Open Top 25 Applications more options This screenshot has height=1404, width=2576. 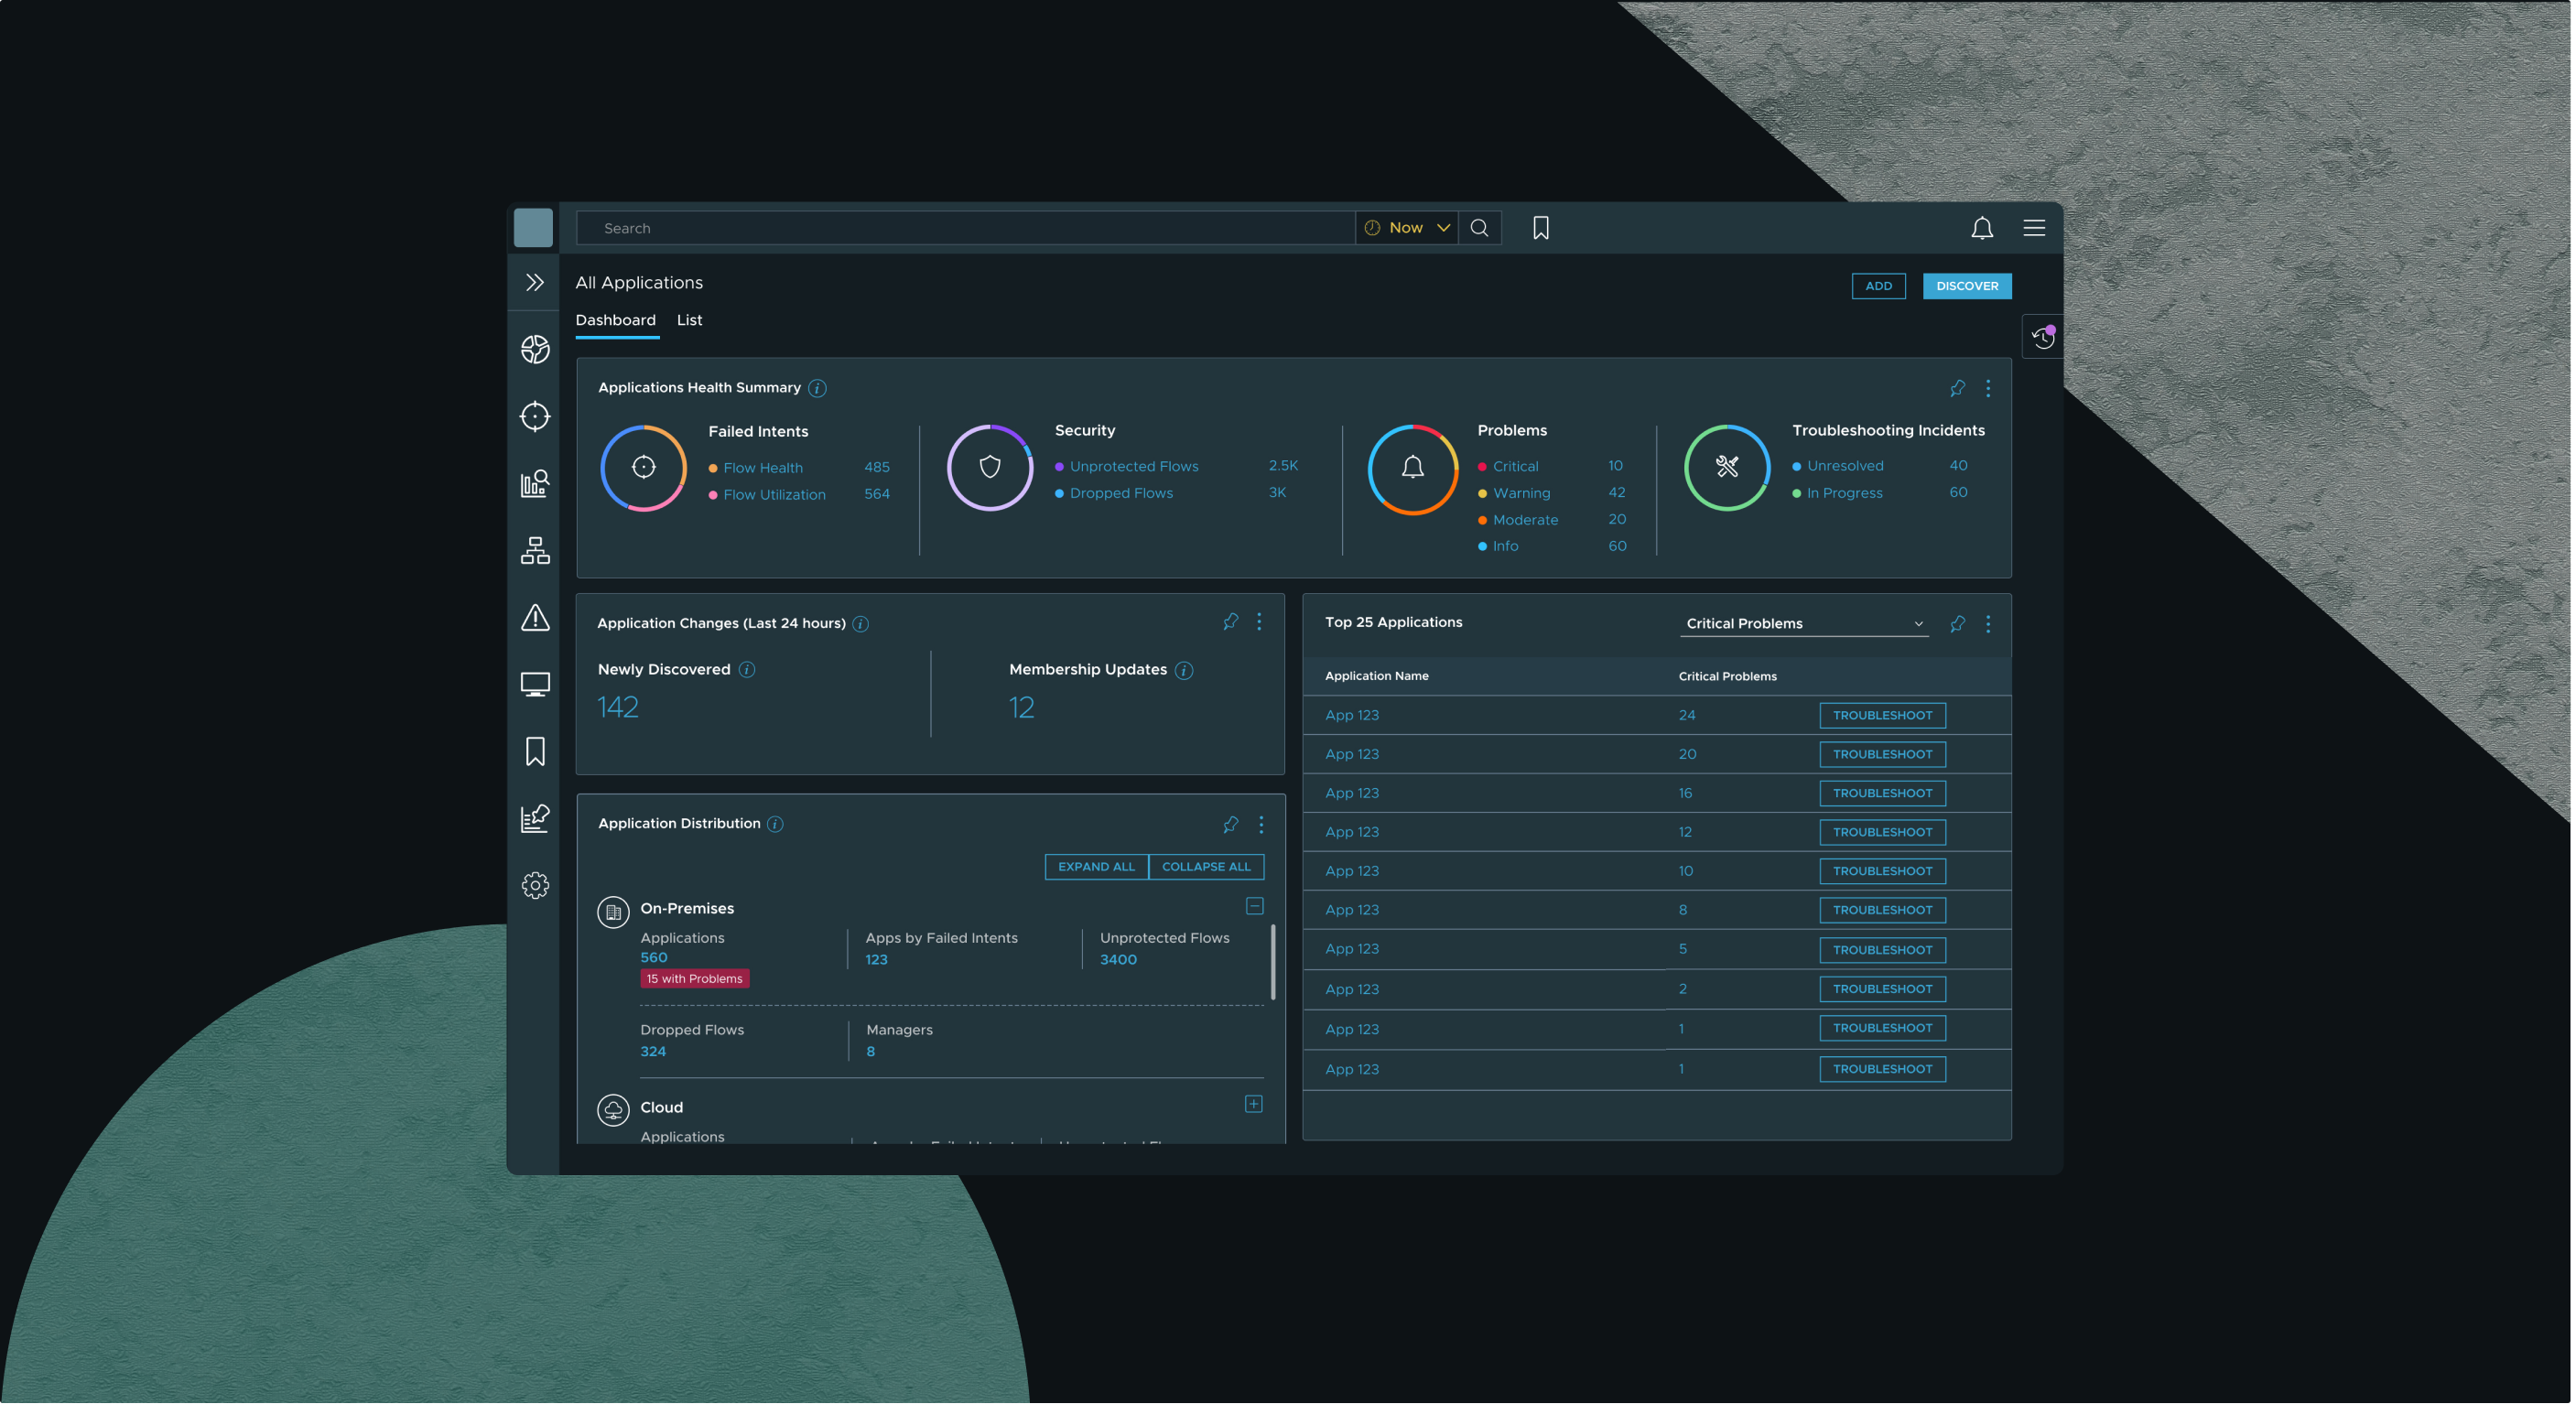pos(1987,624)
